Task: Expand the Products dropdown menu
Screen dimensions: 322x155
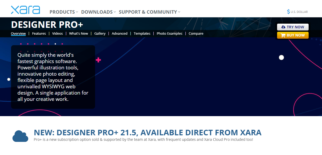Action: click(x=64, y=12)
